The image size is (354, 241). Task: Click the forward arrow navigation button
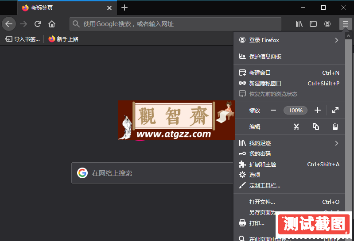pyautogui.click(x=23, y=24)
